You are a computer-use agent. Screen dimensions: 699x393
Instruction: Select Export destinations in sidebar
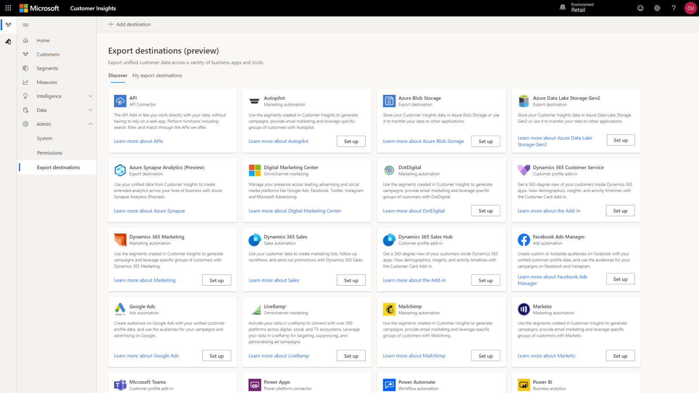tap(57, 167)
